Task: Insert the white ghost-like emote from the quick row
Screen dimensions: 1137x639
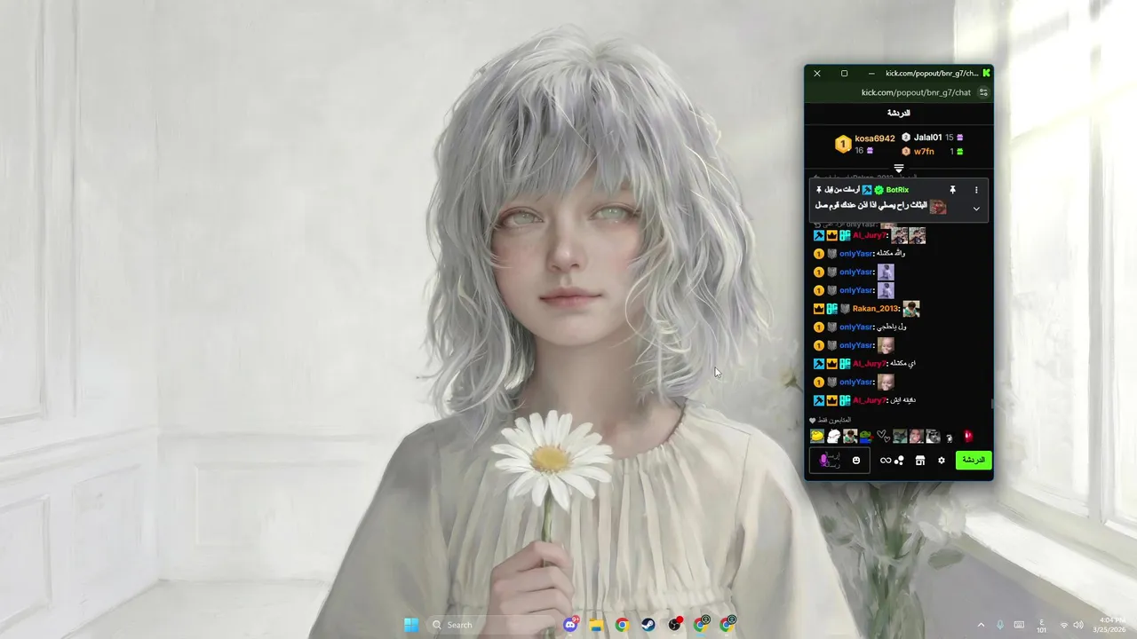Action: pos(833,436)
